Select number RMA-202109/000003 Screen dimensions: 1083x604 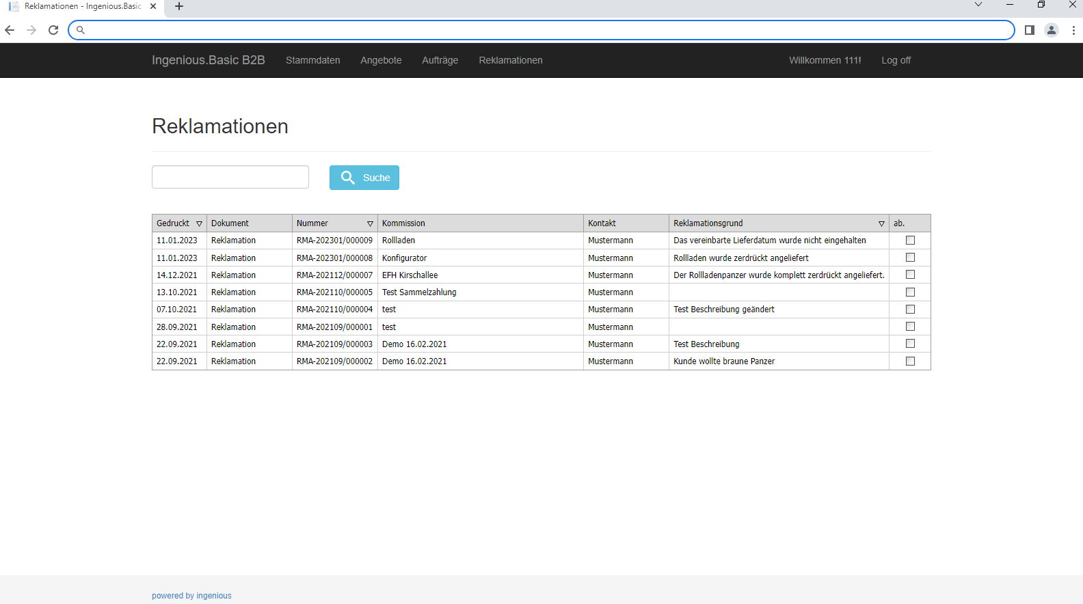point(334,344)
